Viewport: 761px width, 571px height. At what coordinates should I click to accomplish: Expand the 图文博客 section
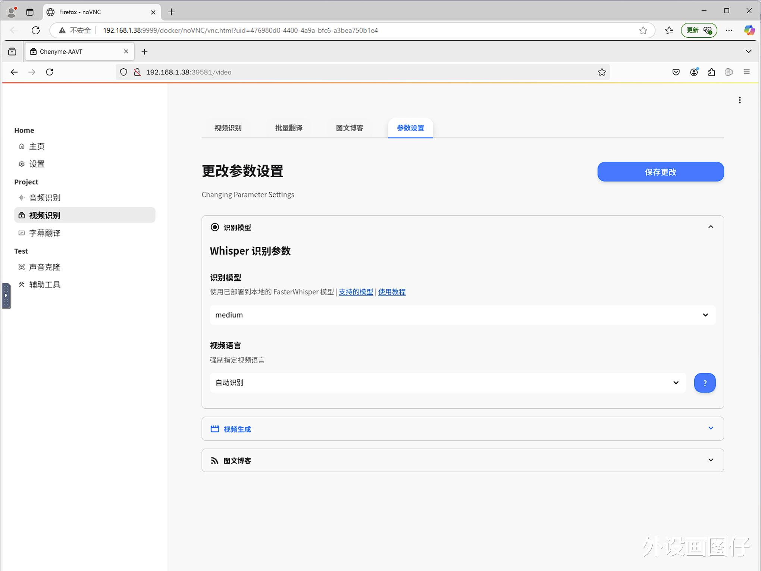click(x=710, y=460)
